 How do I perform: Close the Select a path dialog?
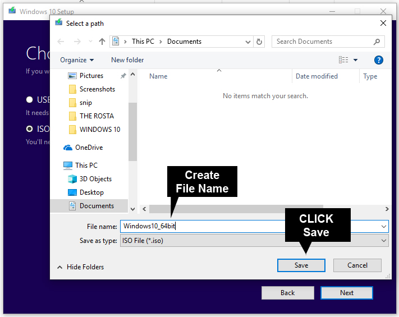coord(383,23)
